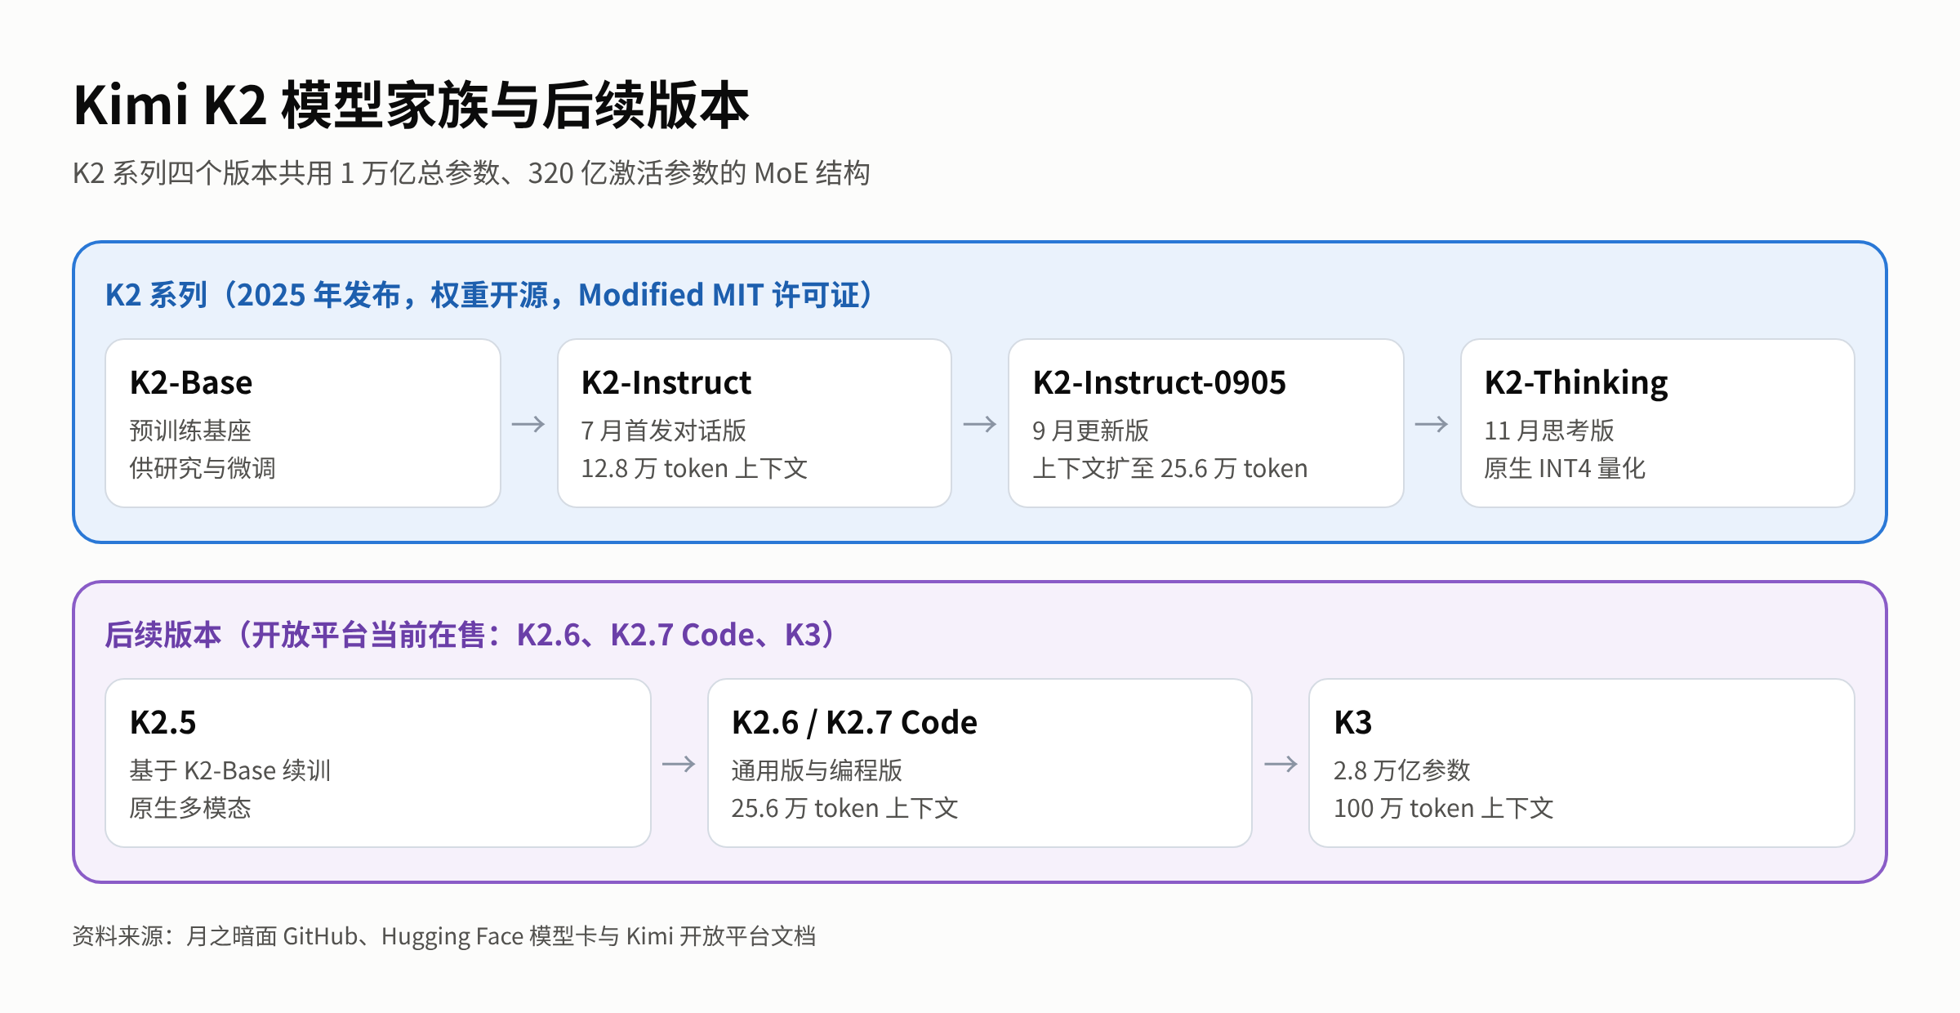Click "上下文扩至 25.6 万 token" text

click(x=1170, y=468)
